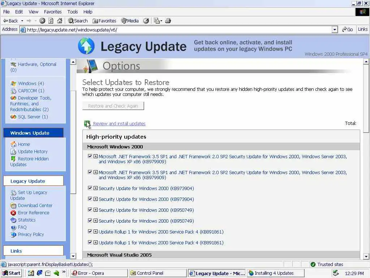Expand details of second KB891861 Update Rollup

pyautogui.click(x=95, y=242)
